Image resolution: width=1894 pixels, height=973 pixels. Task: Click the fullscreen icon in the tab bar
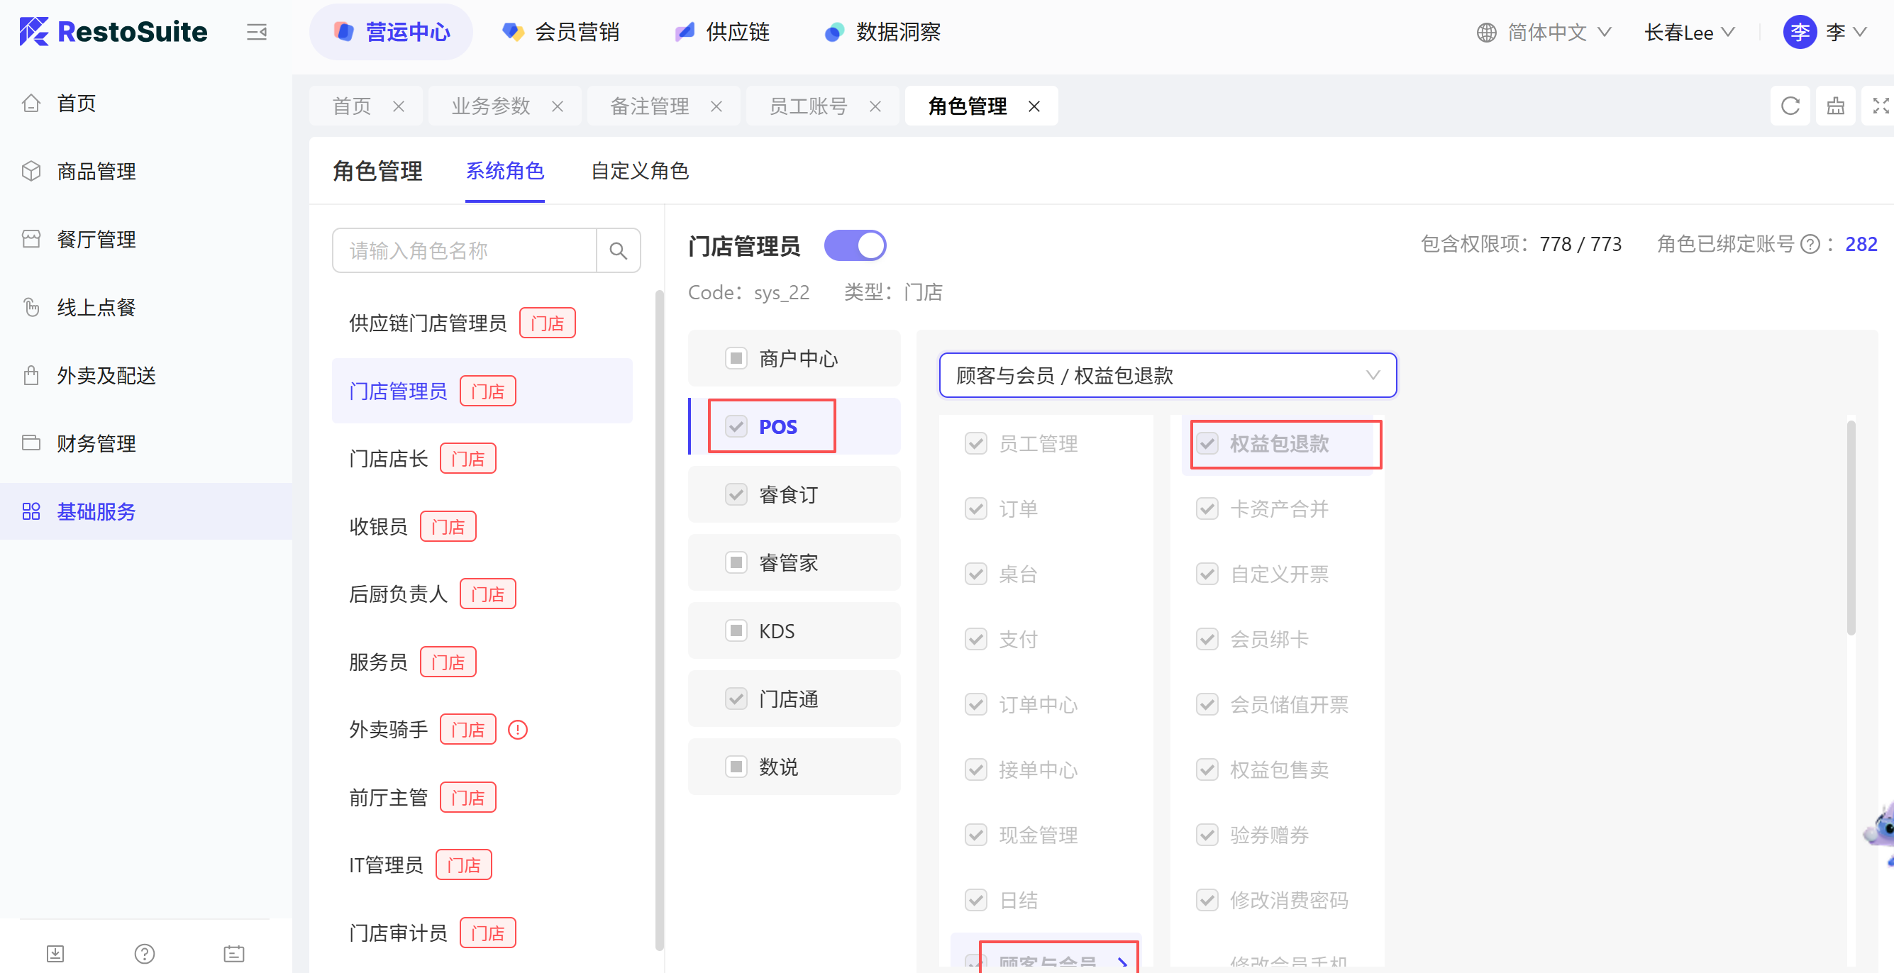pyautogui.click(x=1879, y=106)
